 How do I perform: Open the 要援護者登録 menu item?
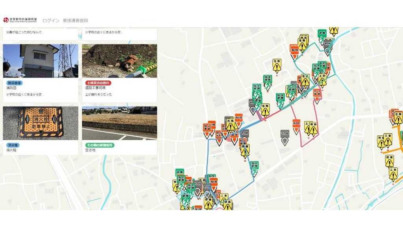click(76, 20)
